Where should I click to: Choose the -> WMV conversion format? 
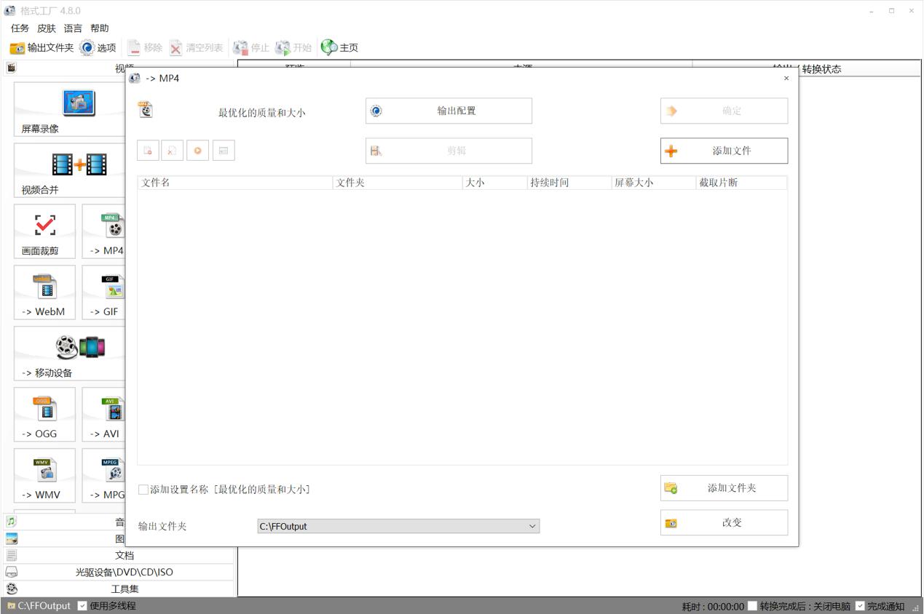pyautogui.click(x=44, y=475)
